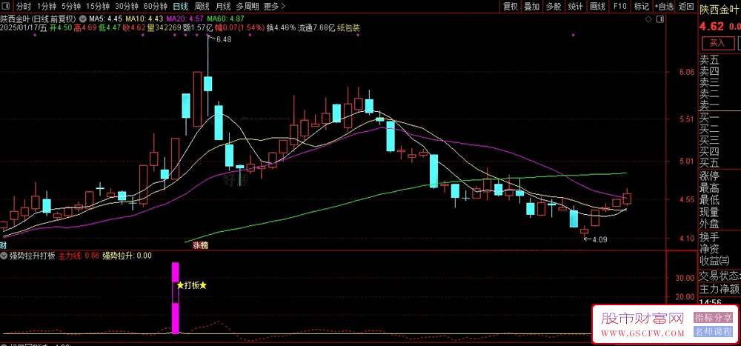Click the 6.48 high price label
The height and width of the screenshot is (346, 741).
[224, 40]
